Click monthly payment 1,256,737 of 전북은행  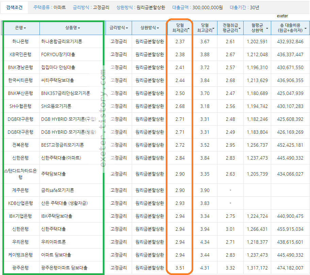[x=257, y=145]
